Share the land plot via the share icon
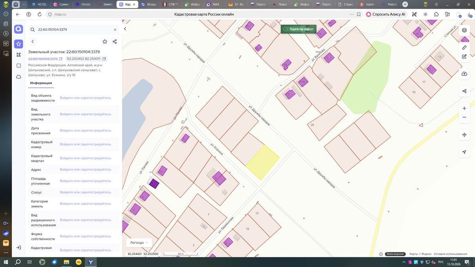Image resolution: width=475 pixels, height=267 pixels. 115,42
